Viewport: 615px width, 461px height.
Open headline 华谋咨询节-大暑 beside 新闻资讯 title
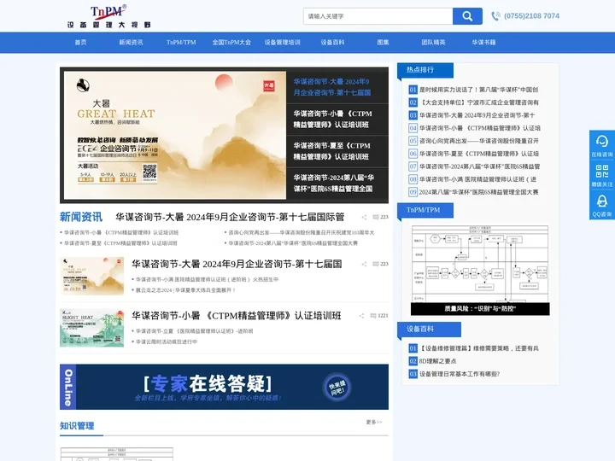point(230,217)
